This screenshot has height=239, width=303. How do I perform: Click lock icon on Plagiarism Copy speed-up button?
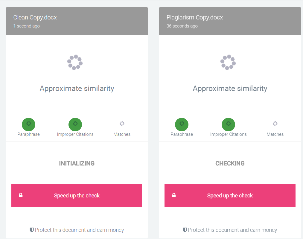(174, 195)
